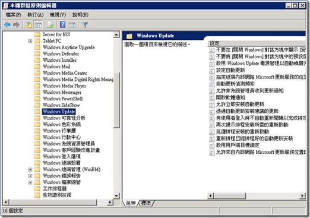Click the settings list horizontal scrollbar thumb
The width and height of the screenshot is (310, 218).
tap(230, 195)
